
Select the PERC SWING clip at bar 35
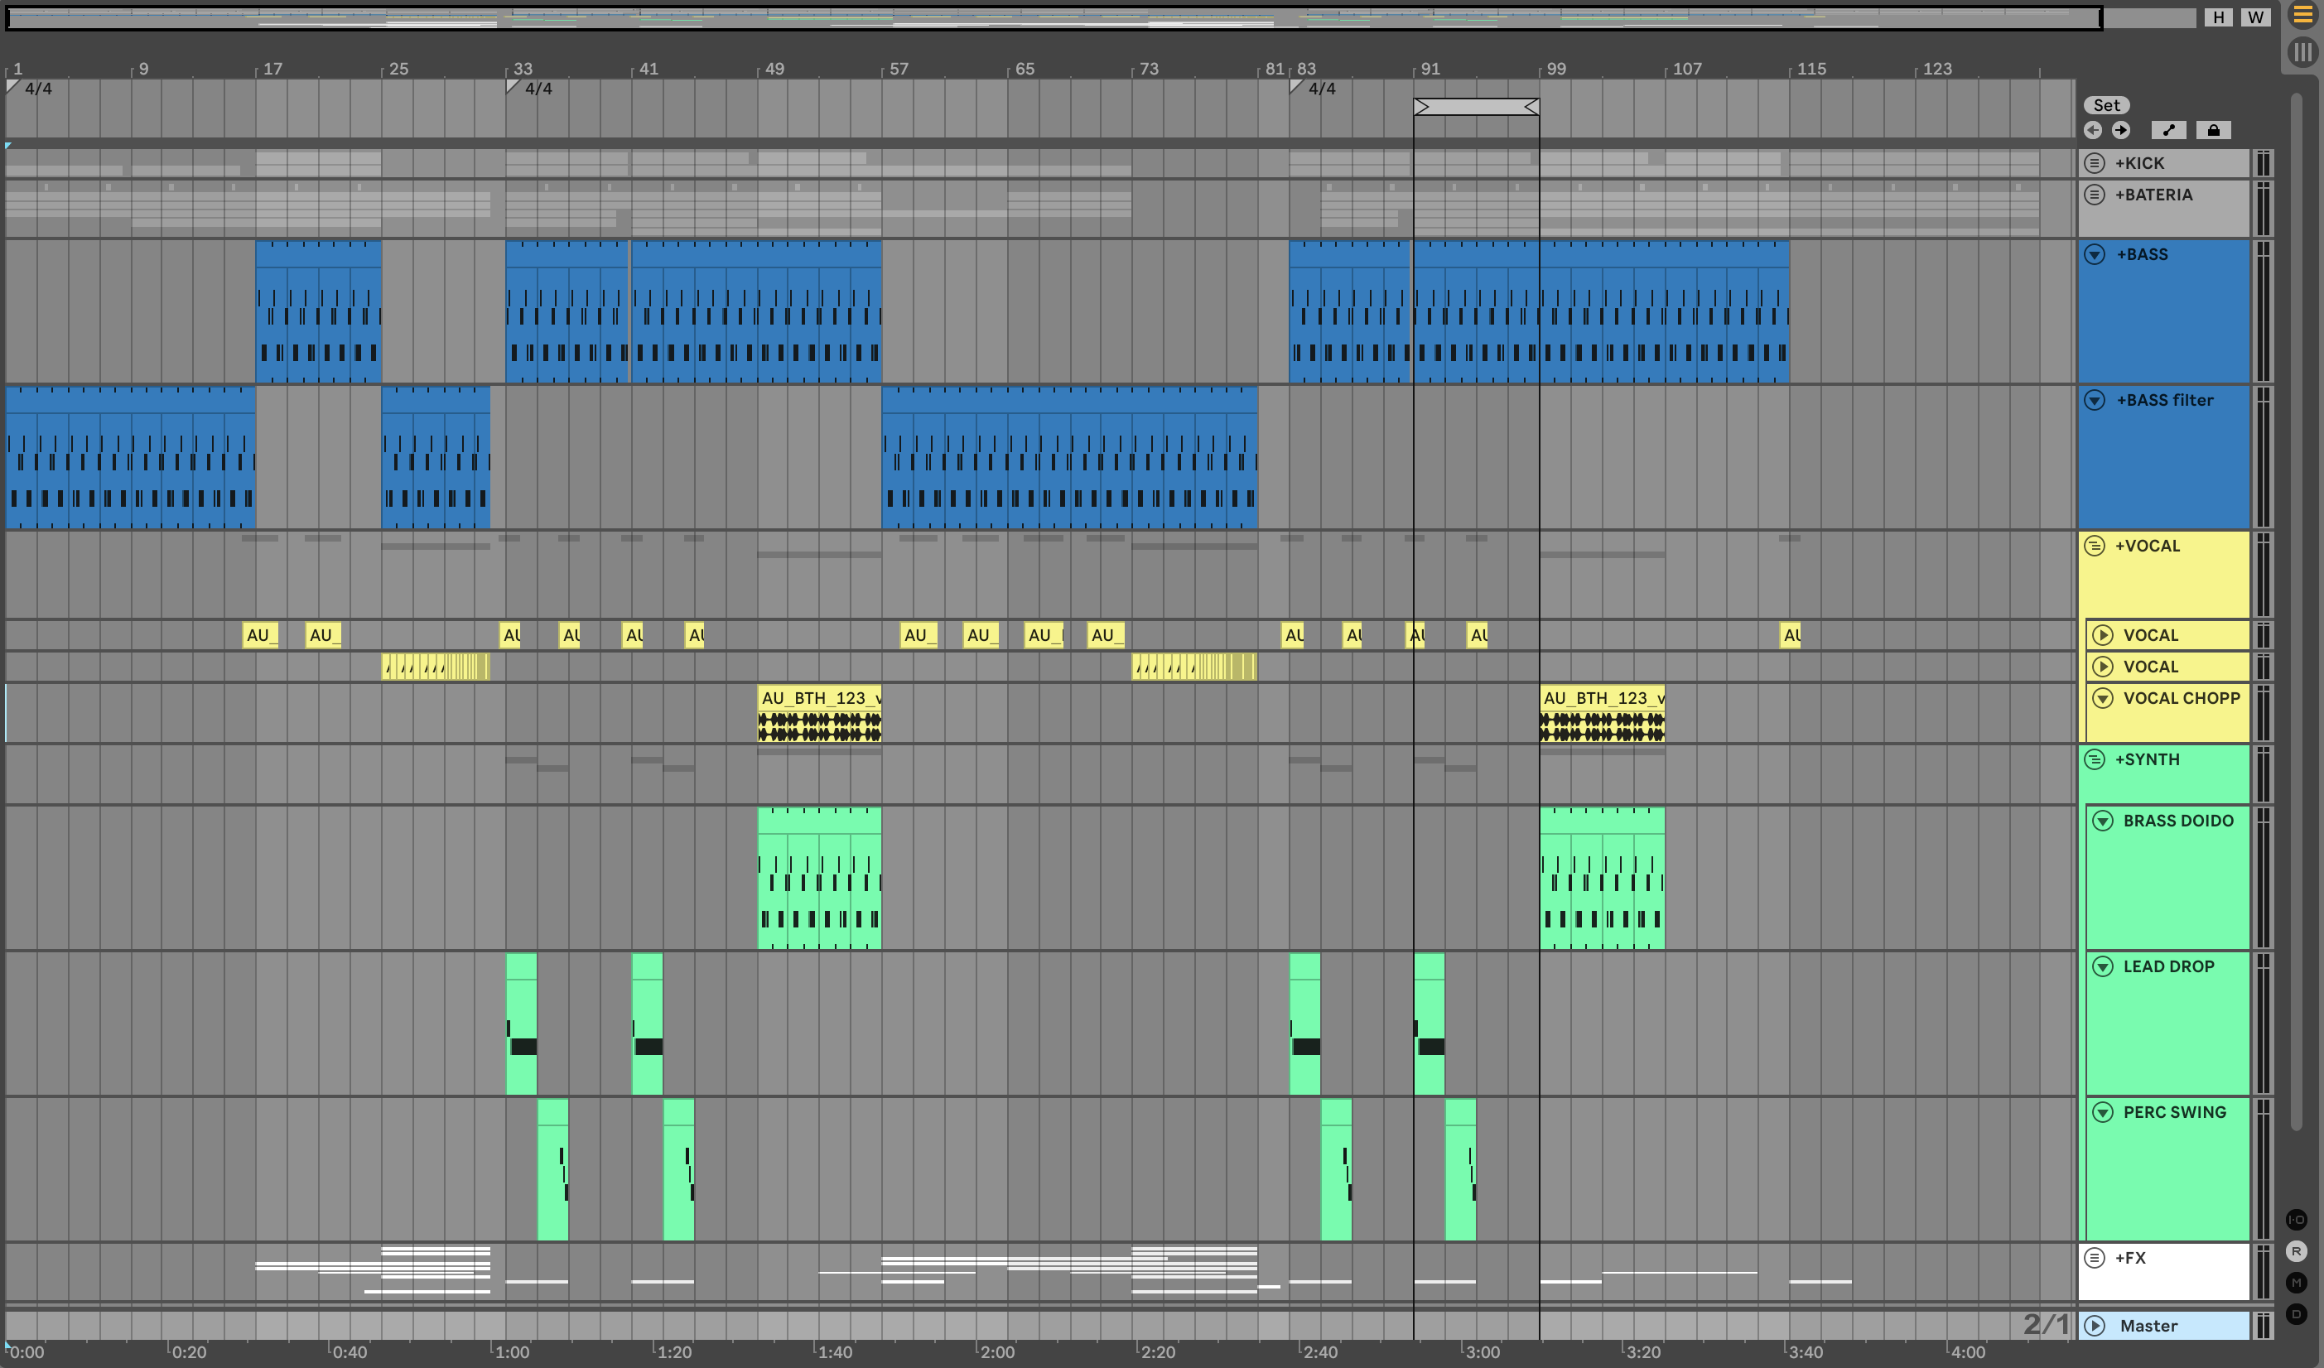[552, 1169]
